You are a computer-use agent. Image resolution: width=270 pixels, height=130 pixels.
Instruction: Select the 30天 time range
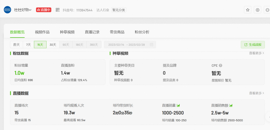(x=53, y=45)
